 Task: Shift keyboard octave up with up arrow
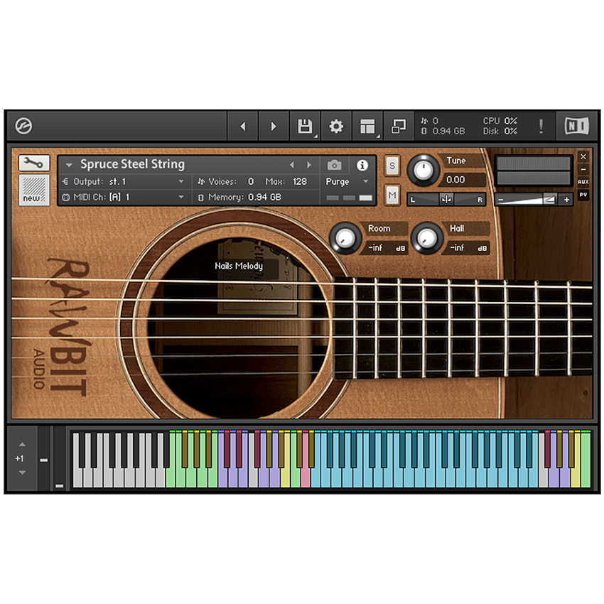click(x=22, y=444)
